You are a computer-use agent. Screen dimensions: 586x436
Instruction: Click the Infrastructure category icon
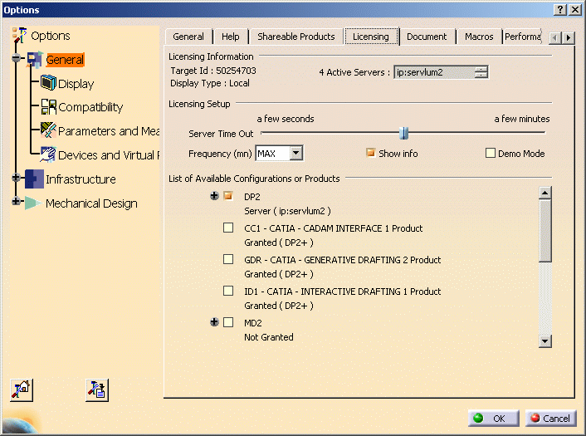coord(34,179)
